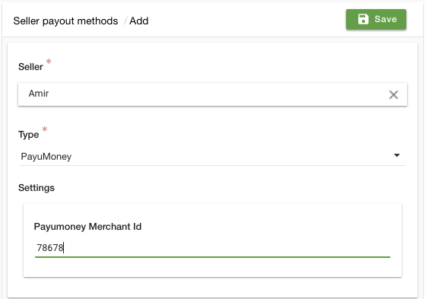This screenshot has width=426, height=299.
Task: Click the floppy disk icon on Save
Action: click(364, 19)
